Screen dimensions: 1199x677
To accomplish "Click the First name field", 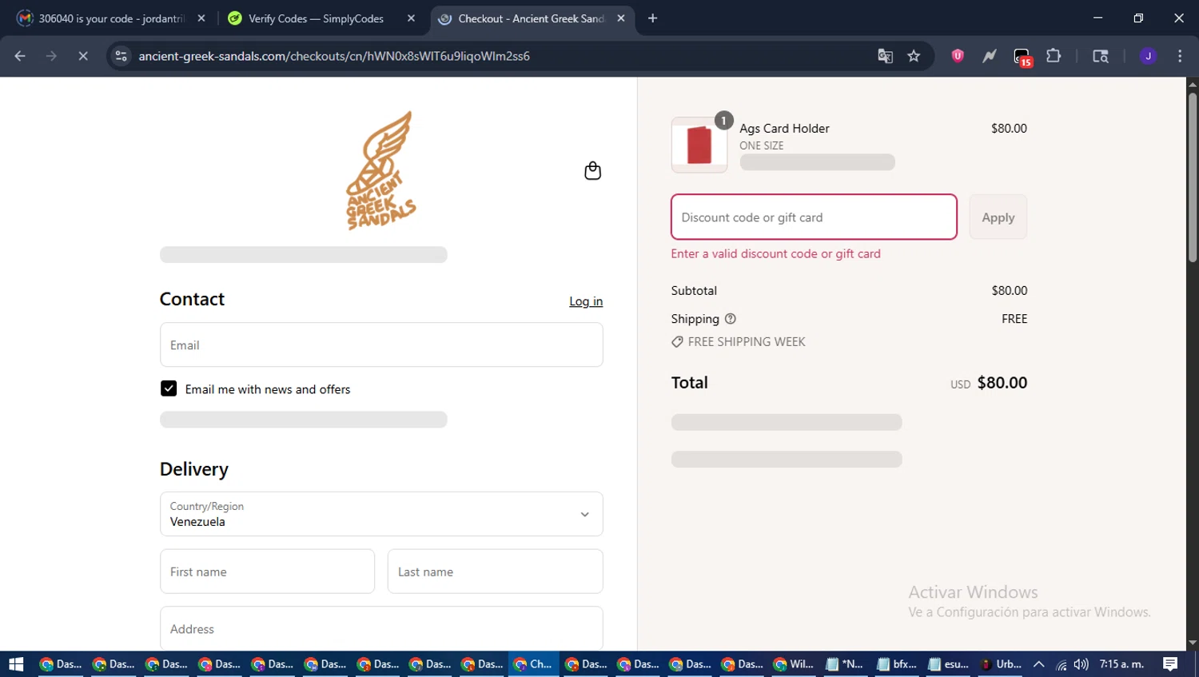I will point(267,571).
